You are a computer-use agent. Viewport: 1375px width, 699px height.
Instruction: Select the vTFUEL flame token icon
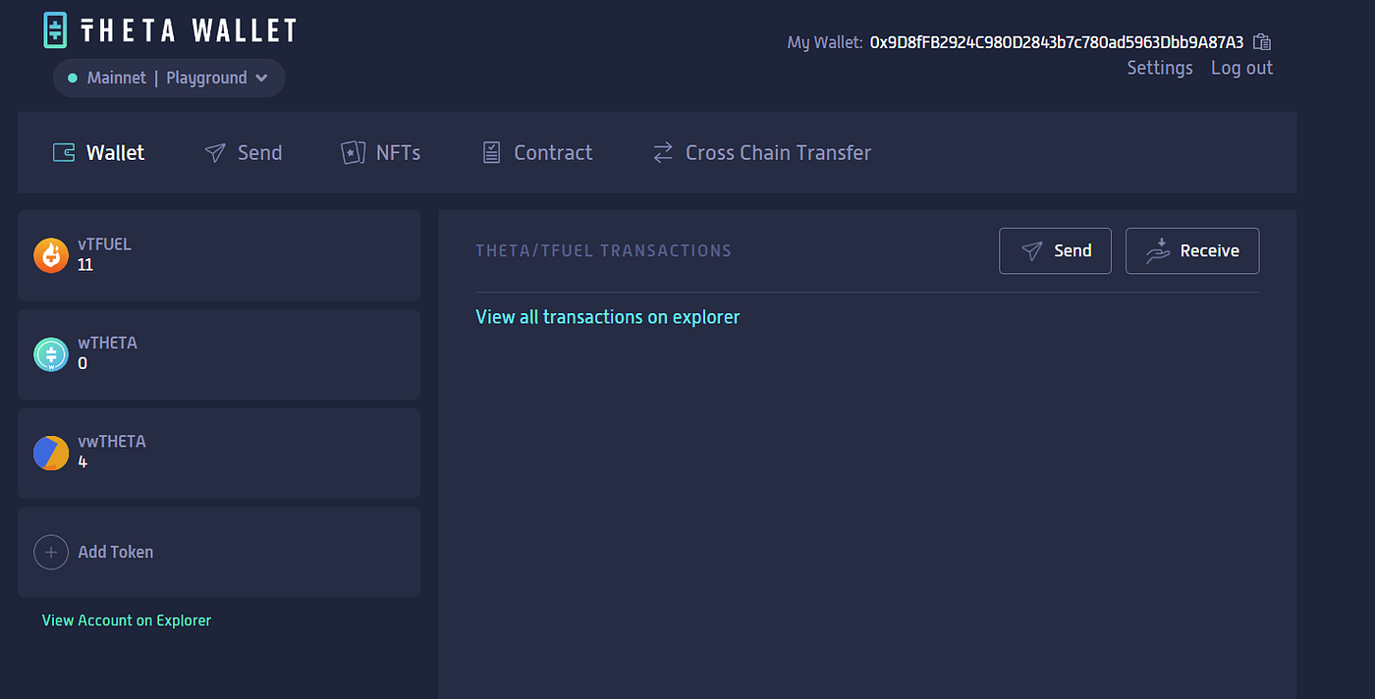[51, 255]
